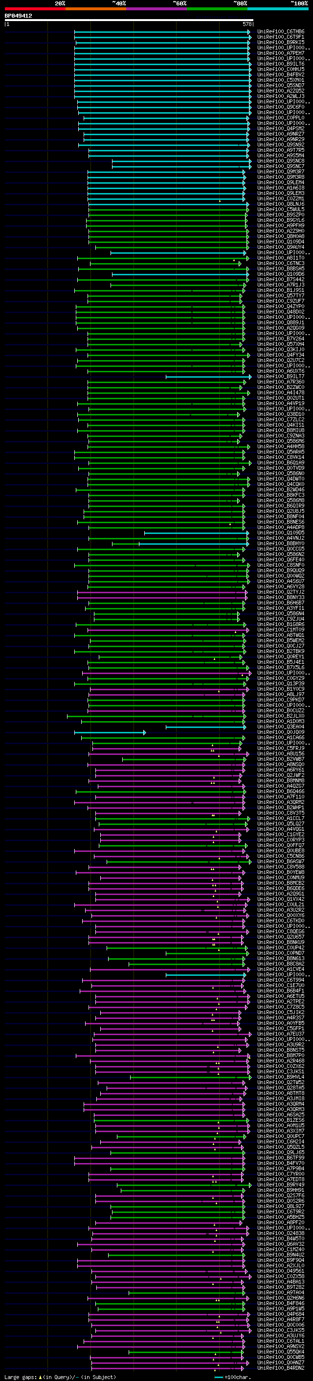
Task: Select the UniRef100_Q5SND7 hit
Action: [281, 85]
